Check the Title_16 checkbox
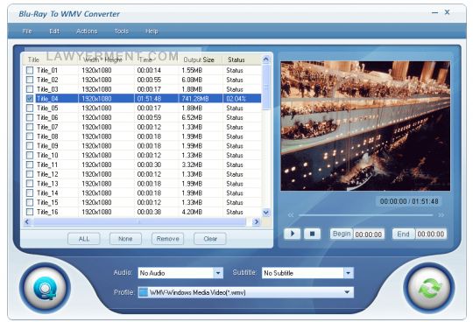Screen dimensions: 473x322 point(30,212)
